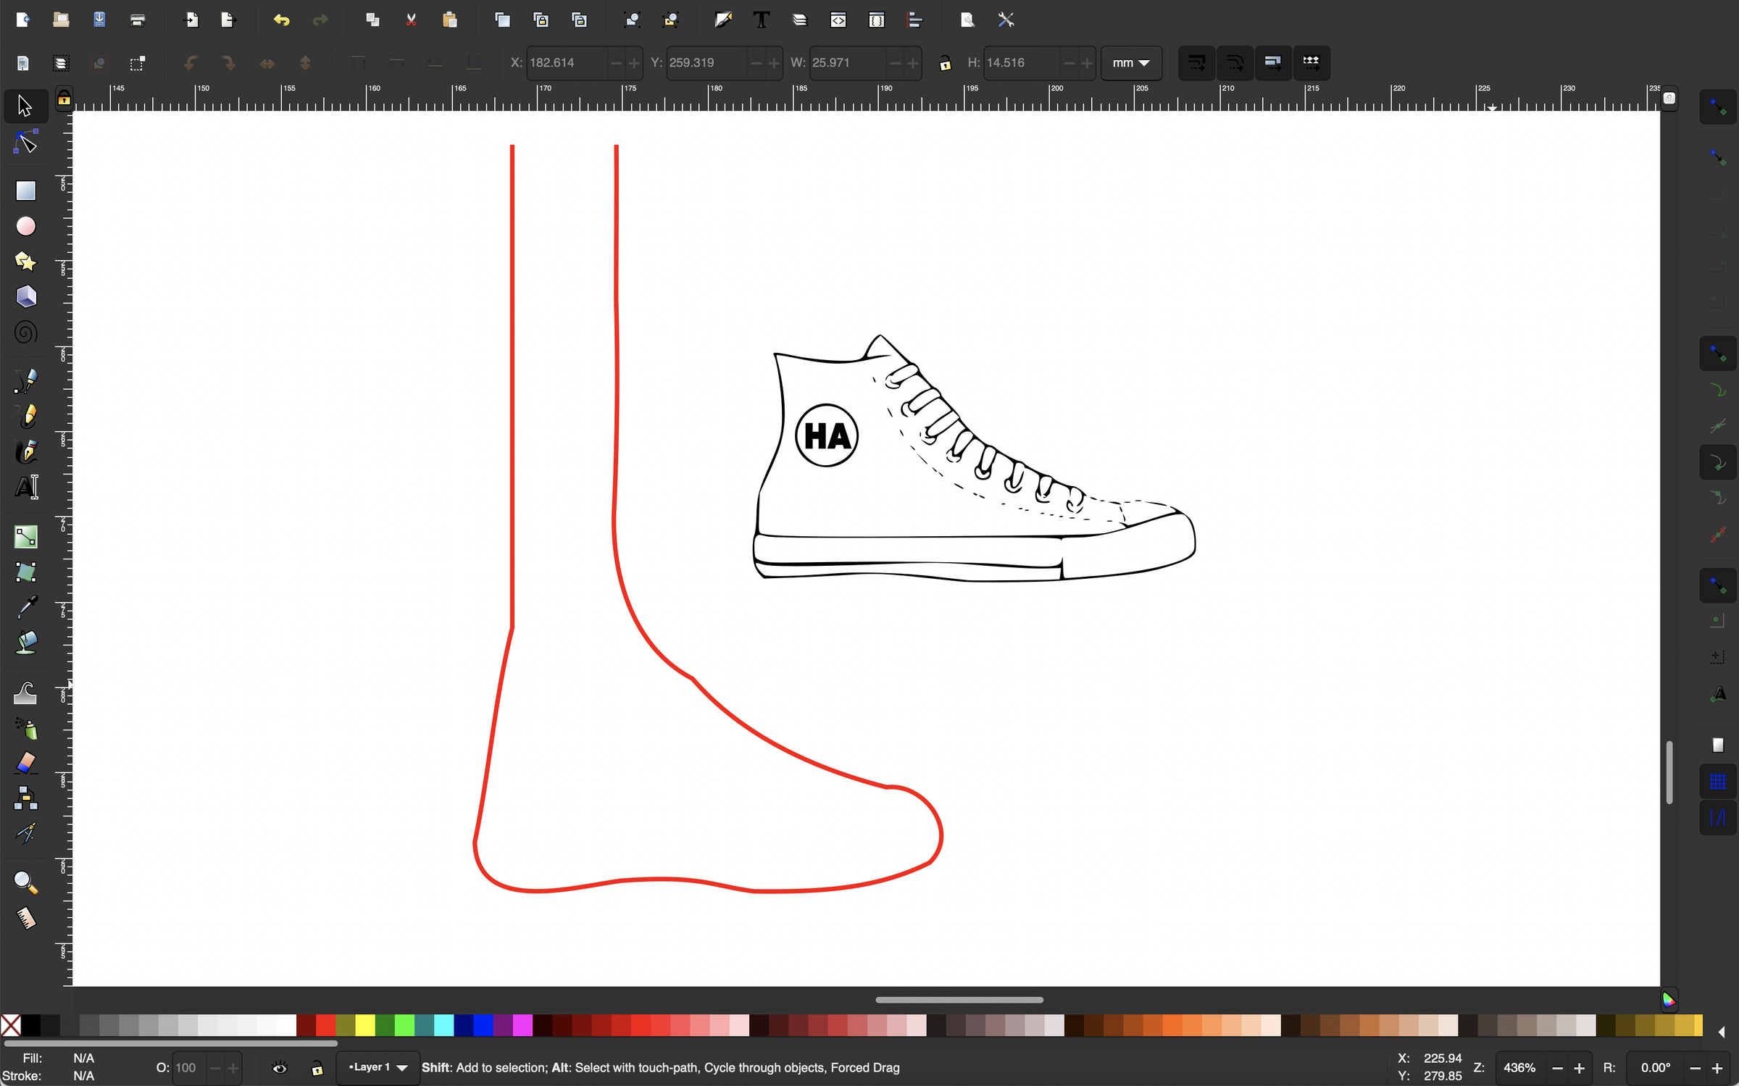Open the mm units dropdown
The width and height of the screenshot is (1739, 1086).
1131,63
